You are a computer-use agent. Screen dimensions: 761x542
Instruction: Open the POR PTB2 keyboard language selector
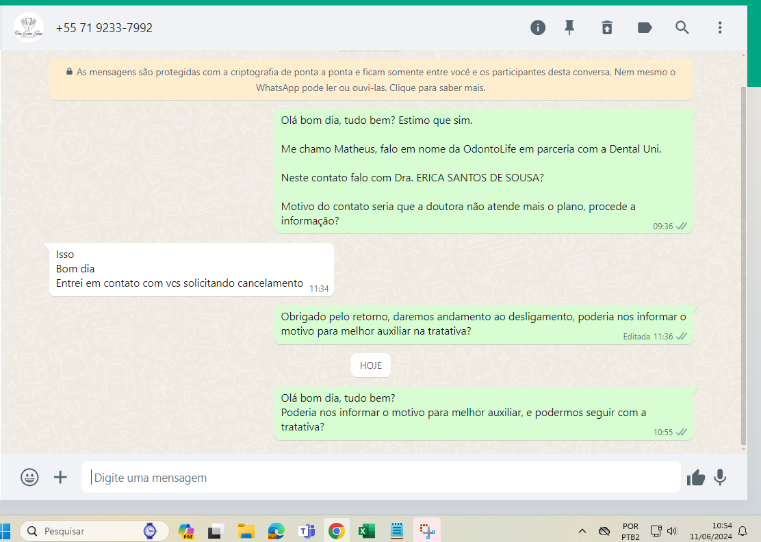tap(630, 531)
